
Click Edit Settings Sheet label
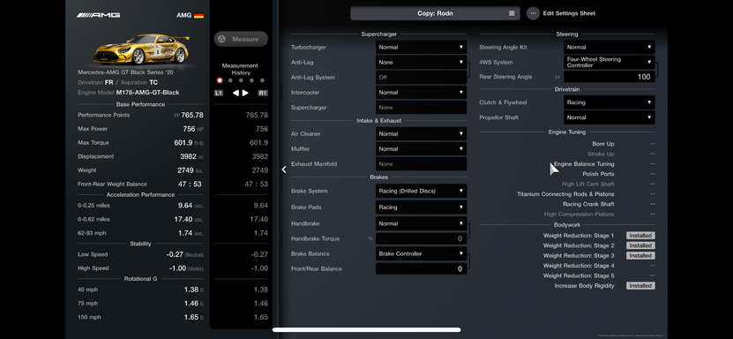pyautogui.click(x=569, y=13)
